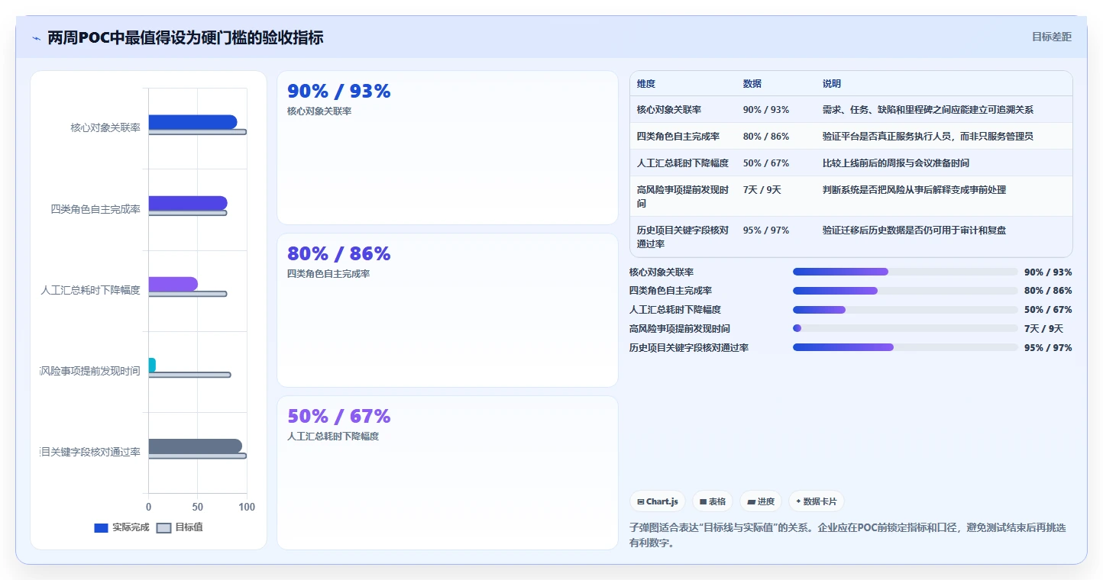
Task: Click 高风险事项提前发现时间 table row cell
Action: (683, 197)
